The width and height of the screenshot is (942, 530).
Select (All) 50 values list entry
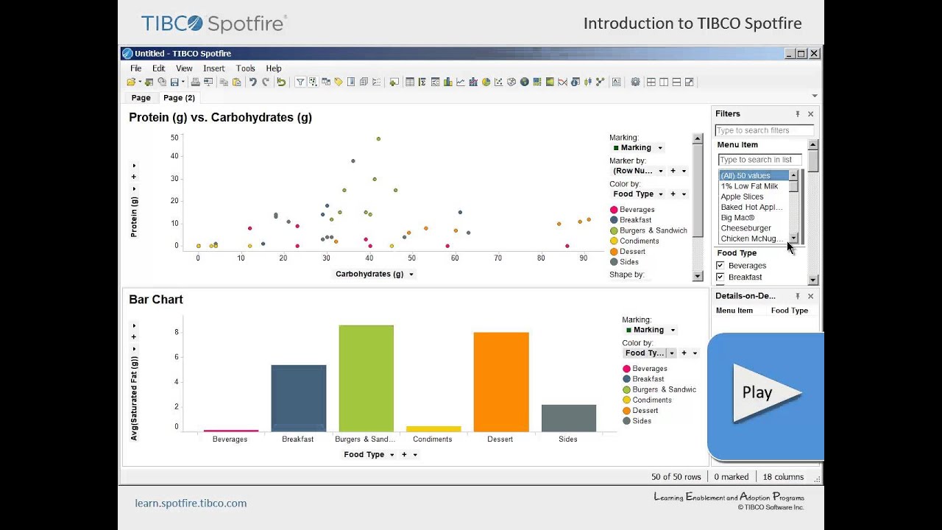(x=754, y=176)
